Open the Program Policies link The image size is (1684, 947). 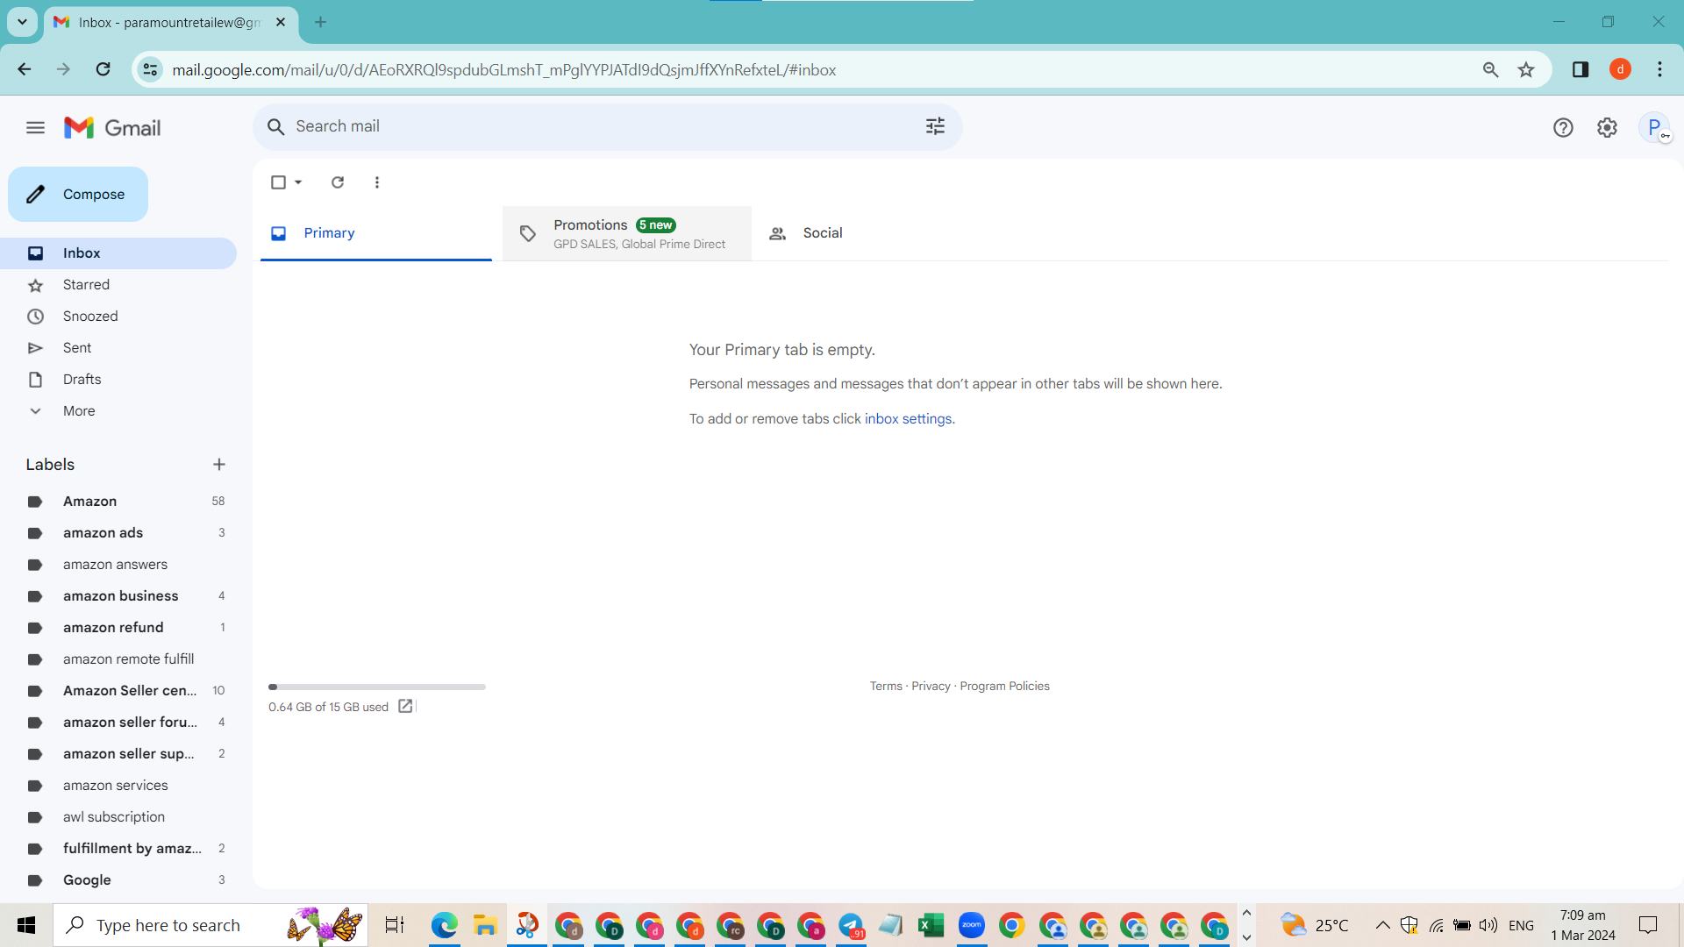click(1004, 686)
